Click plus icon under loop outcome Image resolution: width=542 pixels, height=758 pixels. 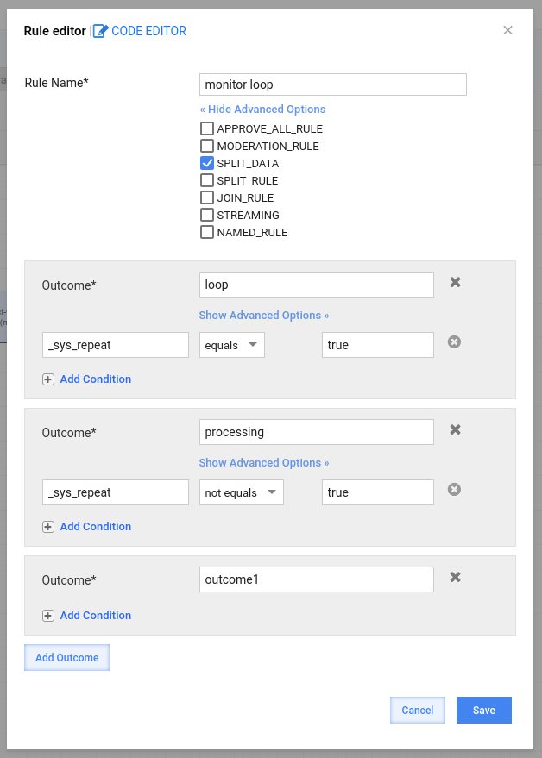click(48, 379)
